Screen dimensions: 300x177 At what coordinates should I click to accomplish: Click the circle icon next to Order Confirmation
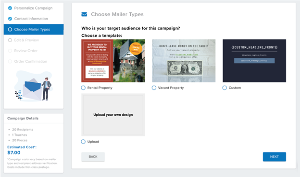(10, 61)
